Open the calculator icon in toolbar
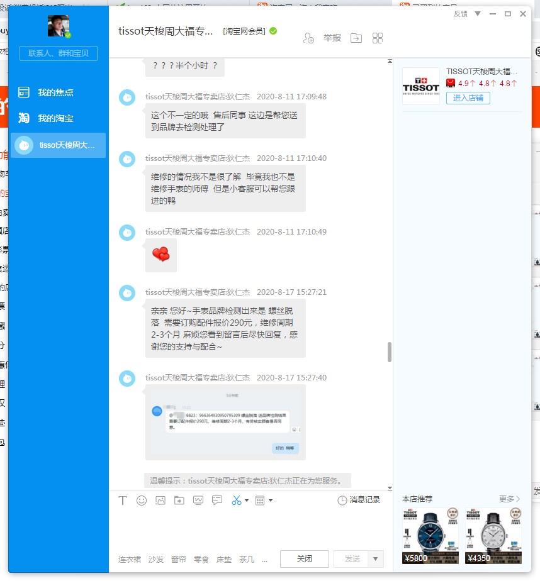 (x=260, y=501)
